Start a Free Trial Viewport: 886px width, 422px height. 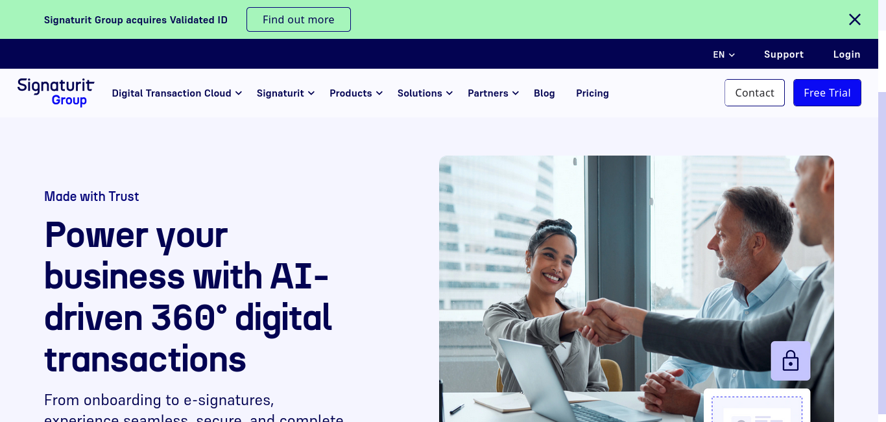(827, 93)
